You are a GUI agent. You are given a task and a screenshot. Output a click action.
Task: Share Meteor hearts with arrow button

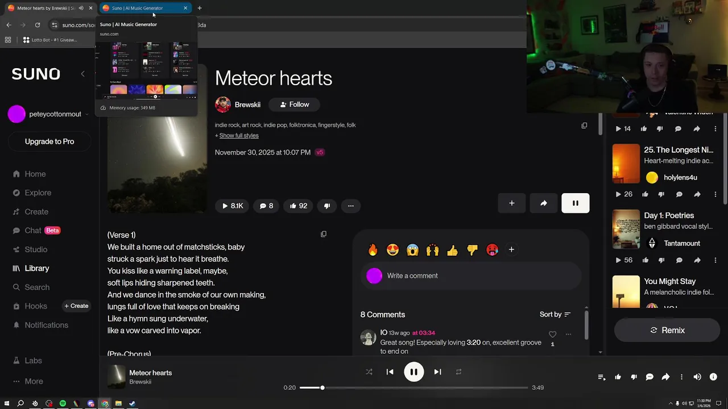pos(544,203)
